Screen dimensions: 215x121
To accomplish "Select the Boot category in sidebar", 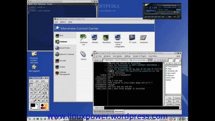I will (65, 35).
